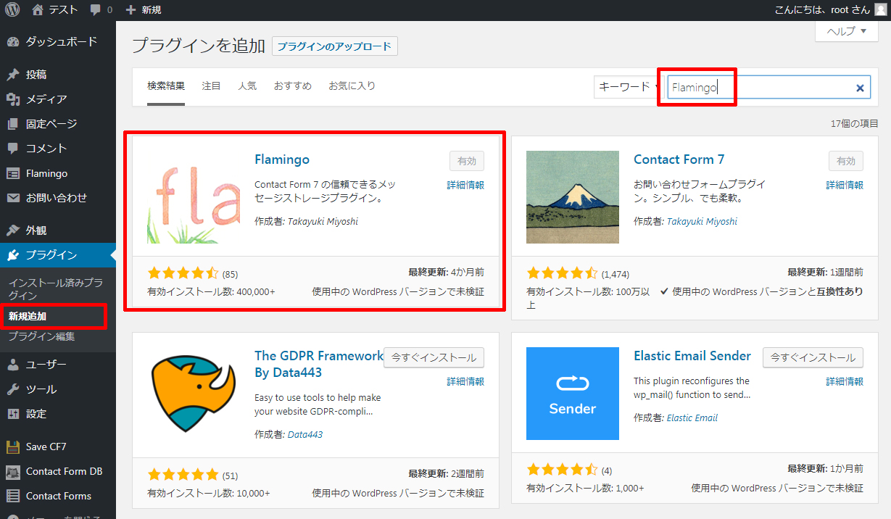Install Elastic Email Sender now
Viewport: 891px width, 519px height.
point(813,357)
